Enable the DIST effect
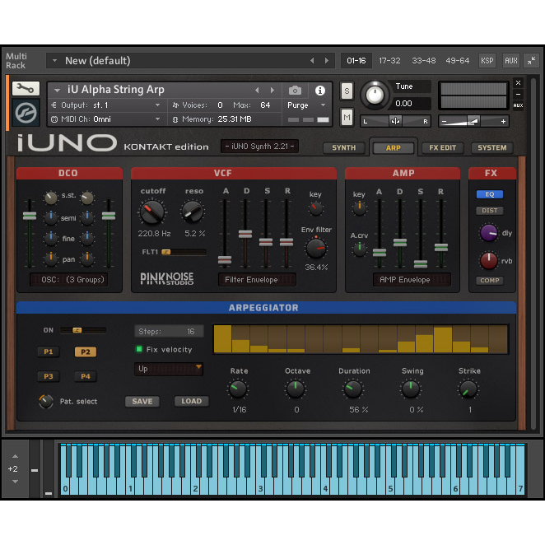 point(489,210)
